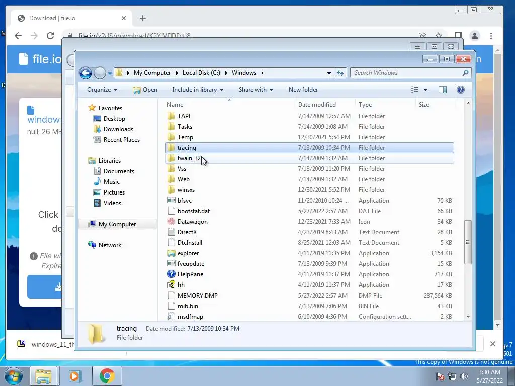Close the Chrome download bar
Screen dimensions: 515x386
493,344
